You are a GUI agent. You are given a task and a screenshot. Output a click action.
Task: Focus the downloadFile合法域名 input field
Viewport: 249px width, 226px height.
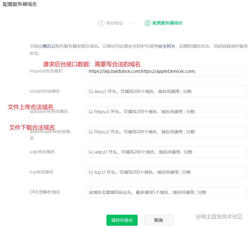166,132
